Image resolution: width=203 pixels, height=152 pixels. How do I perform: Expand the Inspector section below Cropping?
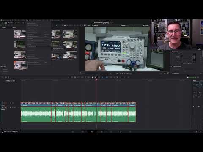[172, 67]
